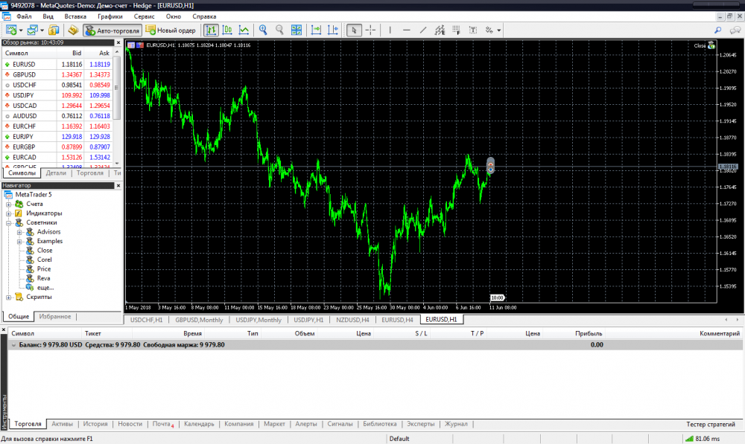The height and width of the screenshot is (444, 745).
Task: Open the Графики menu
Action: (x=110, y=16)
